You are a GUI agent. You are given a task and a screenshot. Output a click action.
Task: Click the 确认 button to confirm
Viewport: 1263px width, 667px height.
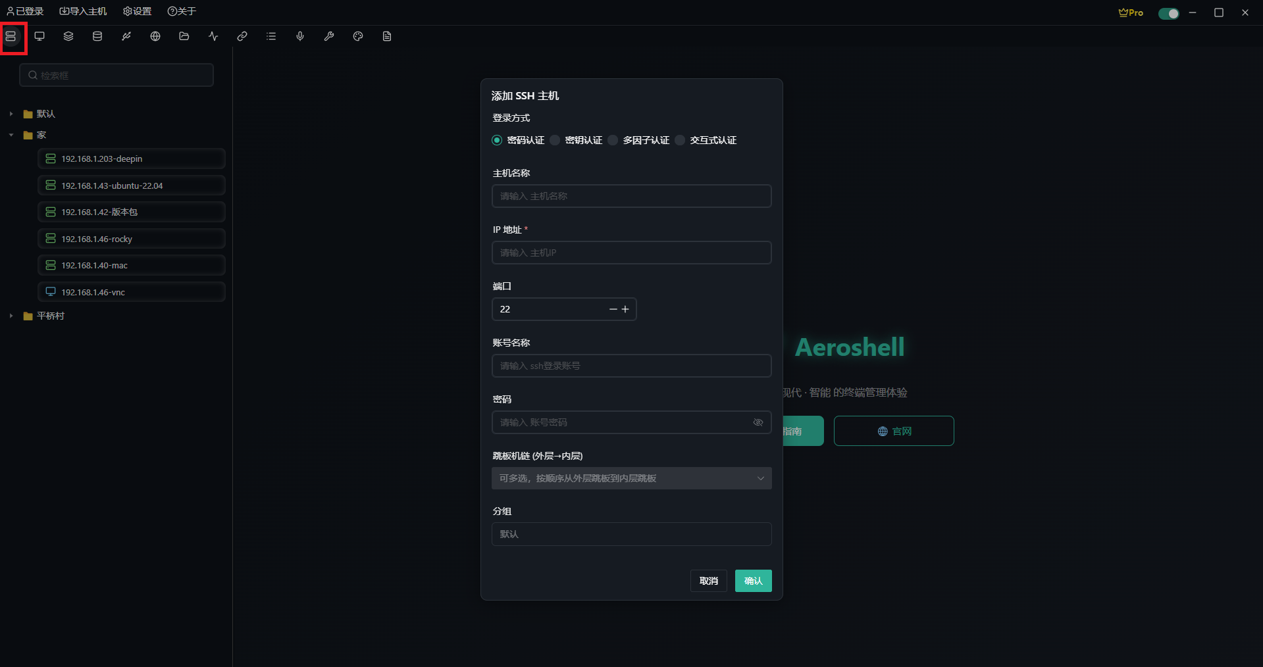point(753,581)
